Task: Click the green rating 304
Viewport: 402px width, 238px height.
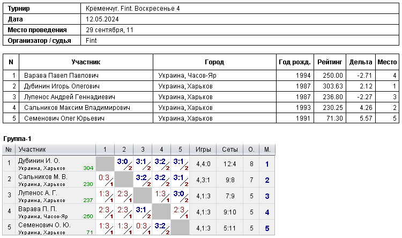Action: point(88,168)
